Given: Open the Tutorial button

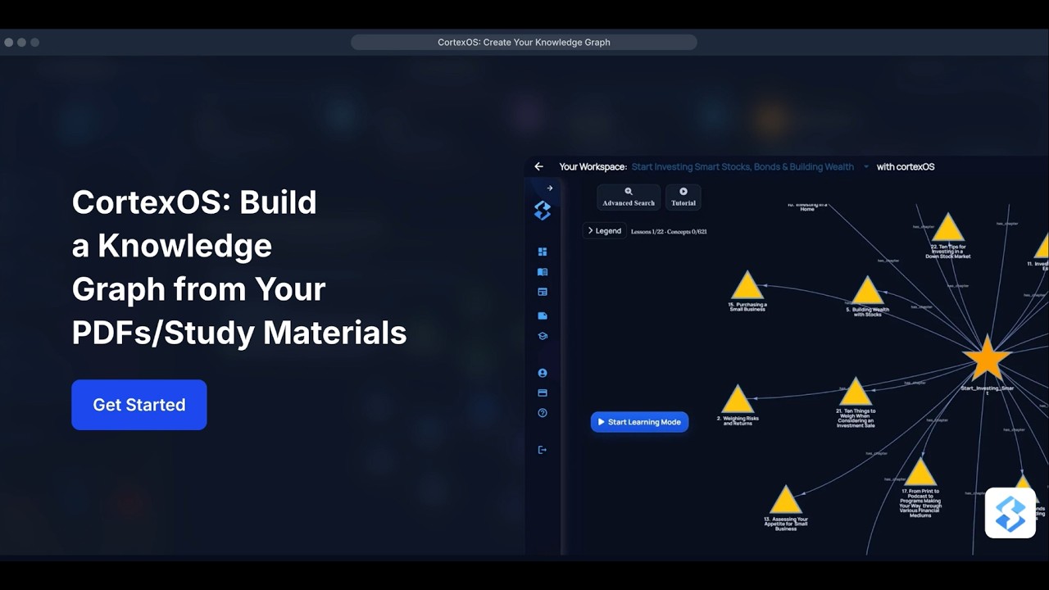Looking at the screenshot, I should [683, 197].
